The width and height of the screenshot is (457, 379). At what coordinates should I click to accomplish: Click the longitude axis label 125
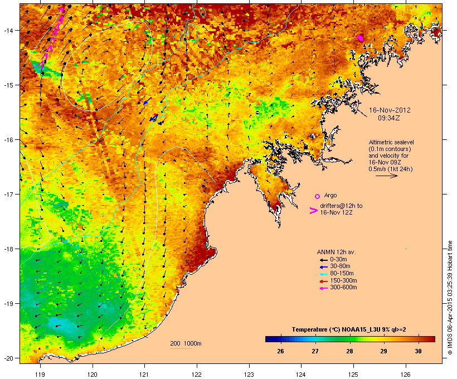point(353,375)
